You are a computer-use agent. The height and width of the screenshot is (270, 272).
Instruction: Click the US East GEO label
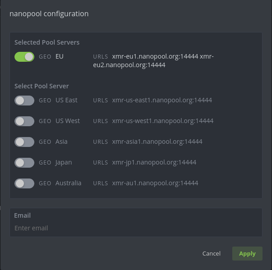(x=66, y=100)
